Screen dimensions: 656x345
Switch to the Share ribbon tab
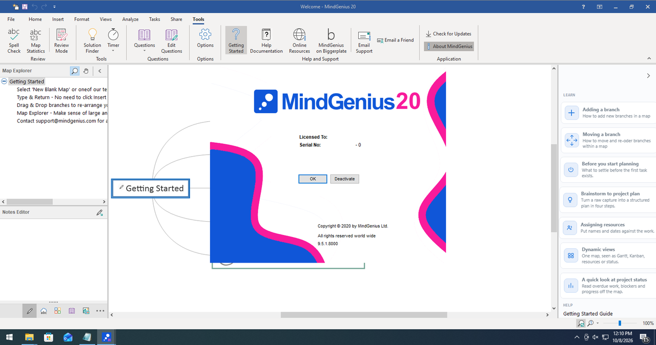[176, 19]
